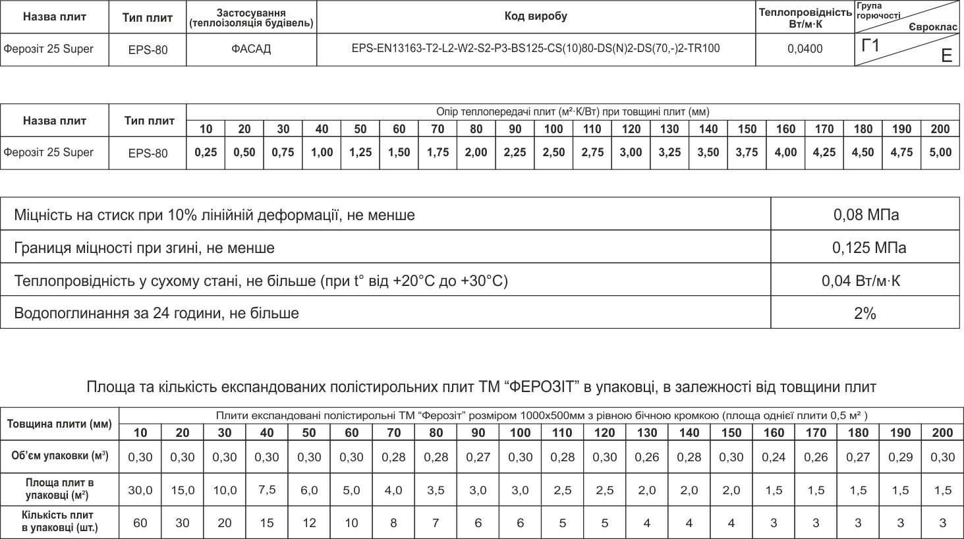The width and height of the screenshot is (964, 539).
Task: Select the 0,50 thermal resistance value
Action: pyautogui.click(x=244, y=153)
